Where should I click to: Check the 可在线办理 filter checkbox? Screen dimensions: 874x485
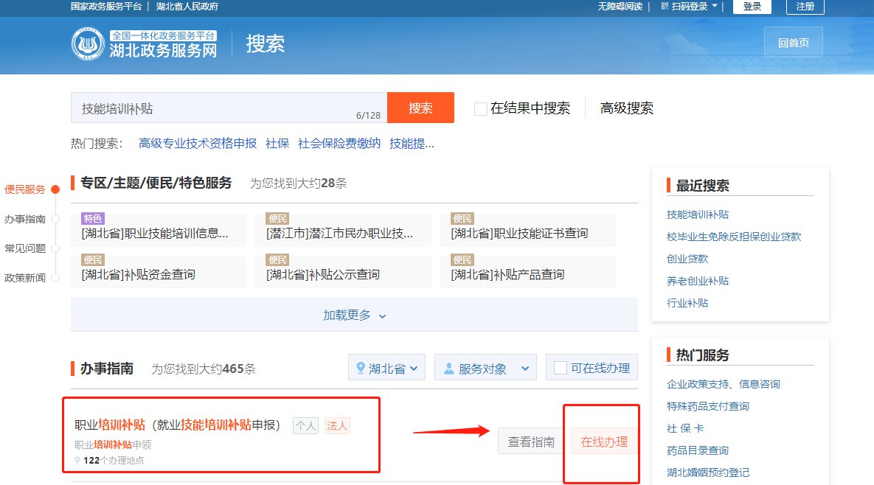coord(561,368)
